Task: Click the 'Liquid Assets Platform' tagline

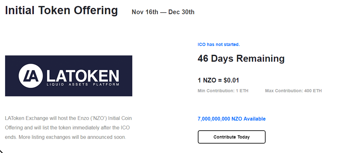Action: coord(83,85)
